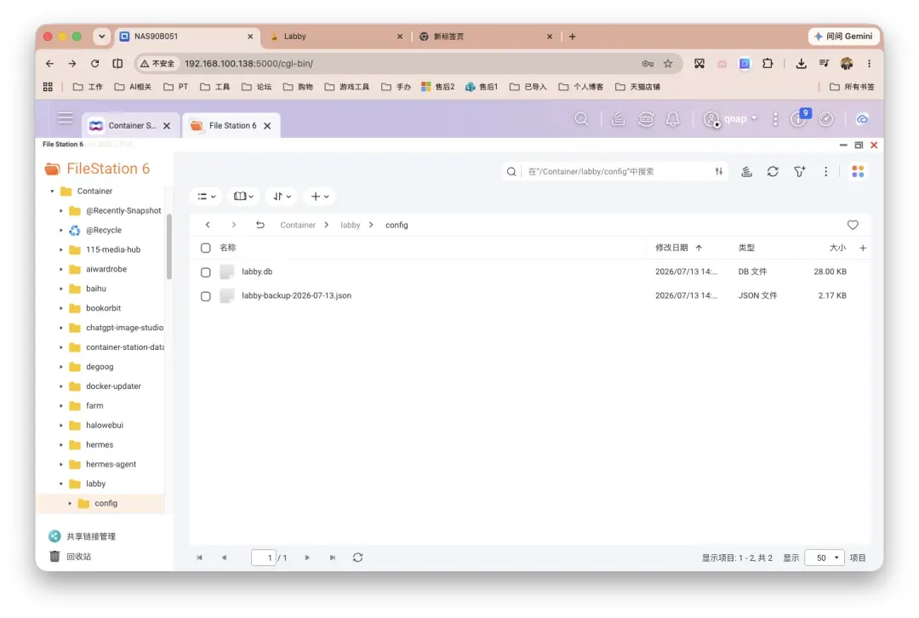Click the labby breadcrumb link
The image size is (919, 618).
pyautogui.click(x=351, y=225)
